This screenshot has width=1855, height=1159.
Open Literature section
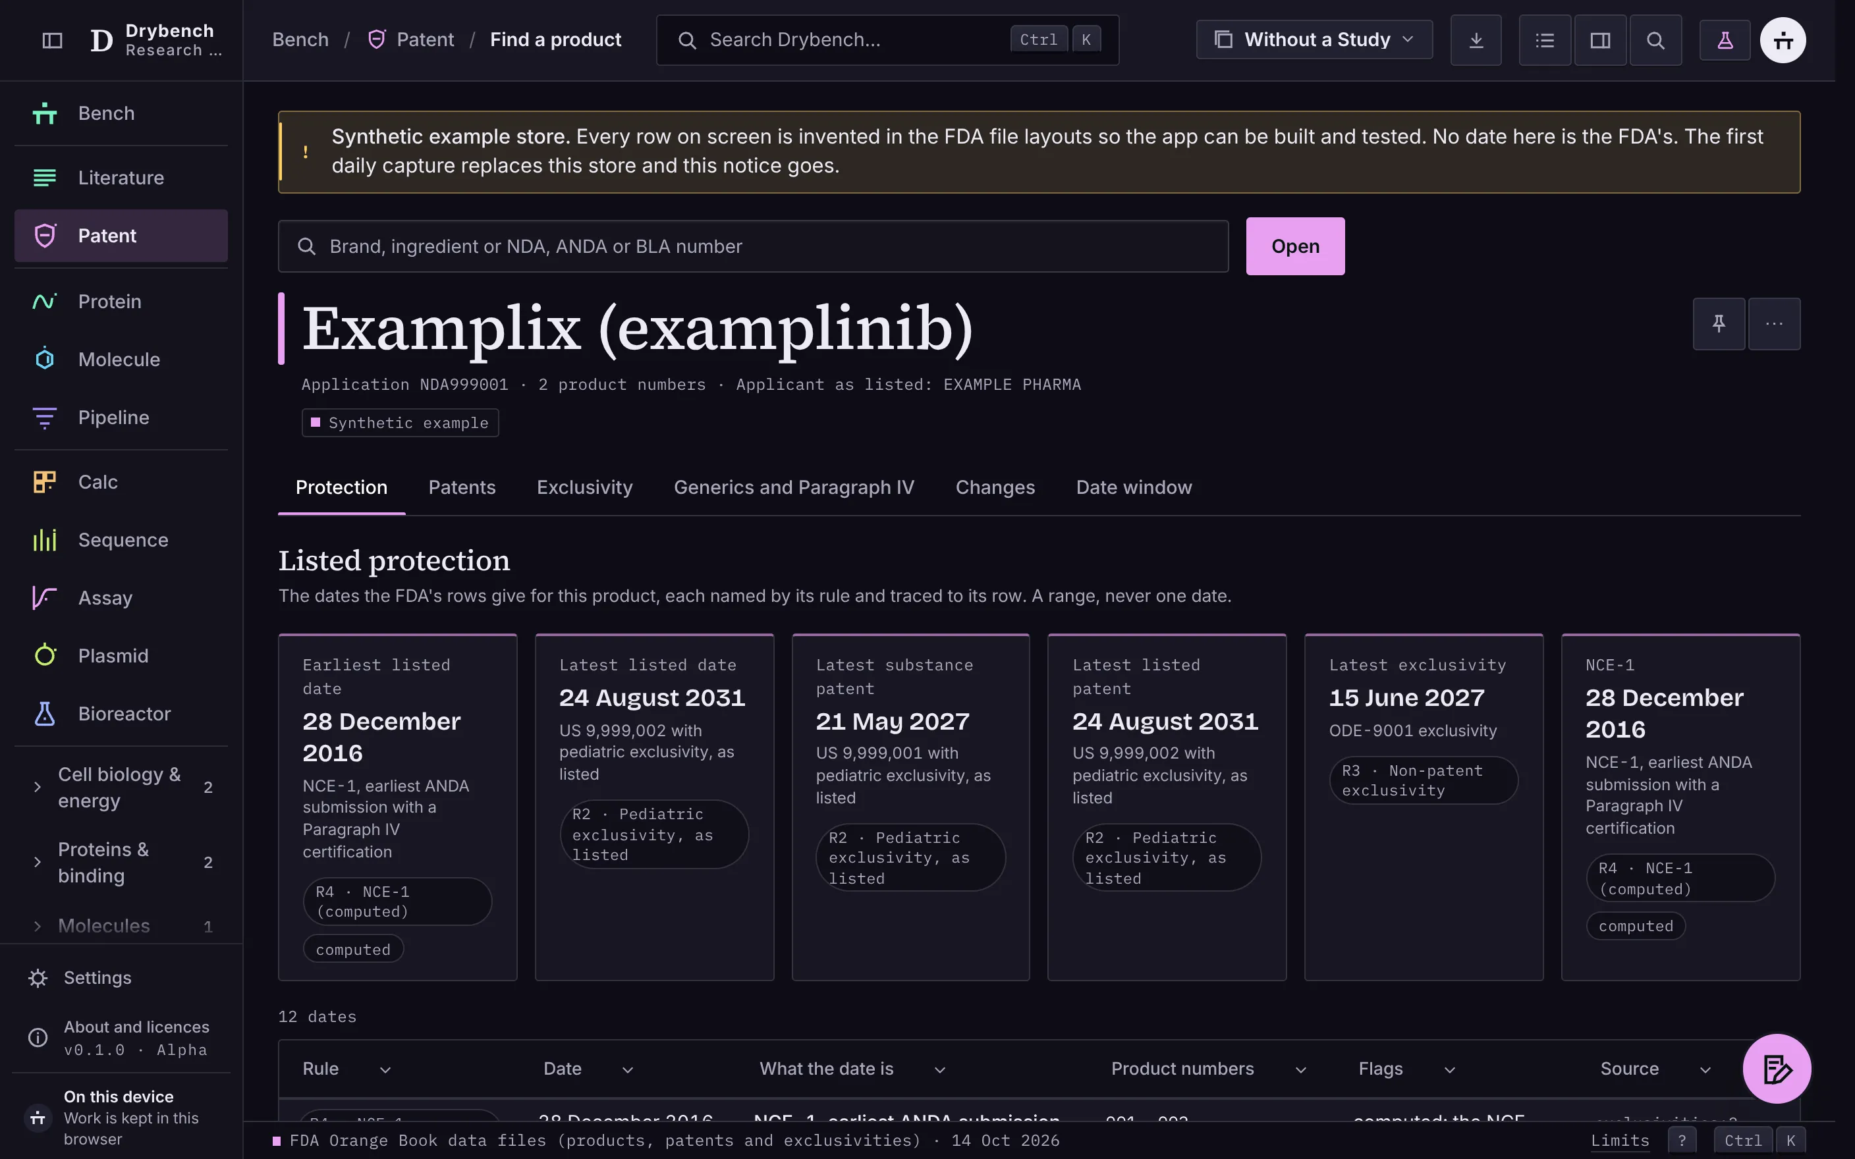click(x=121, y=178)
